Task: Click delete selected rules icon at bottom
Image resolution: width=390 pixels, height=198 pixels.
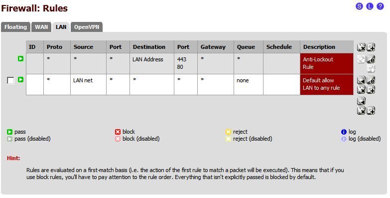Action: pyautogui.click(x=361, y=110)
